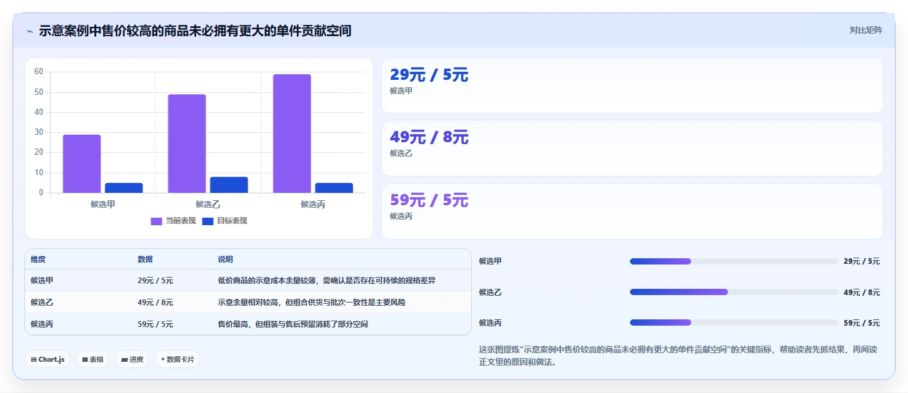Image resolution: width=908 pixels, height=393 pixels.
Task: Click the 候选乙 label beside progress bar
Action: click(491, 292)
